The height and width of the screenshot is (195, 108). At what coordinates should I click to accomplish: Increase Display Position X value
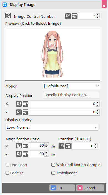pyautogui.click(x=98, y=102)
